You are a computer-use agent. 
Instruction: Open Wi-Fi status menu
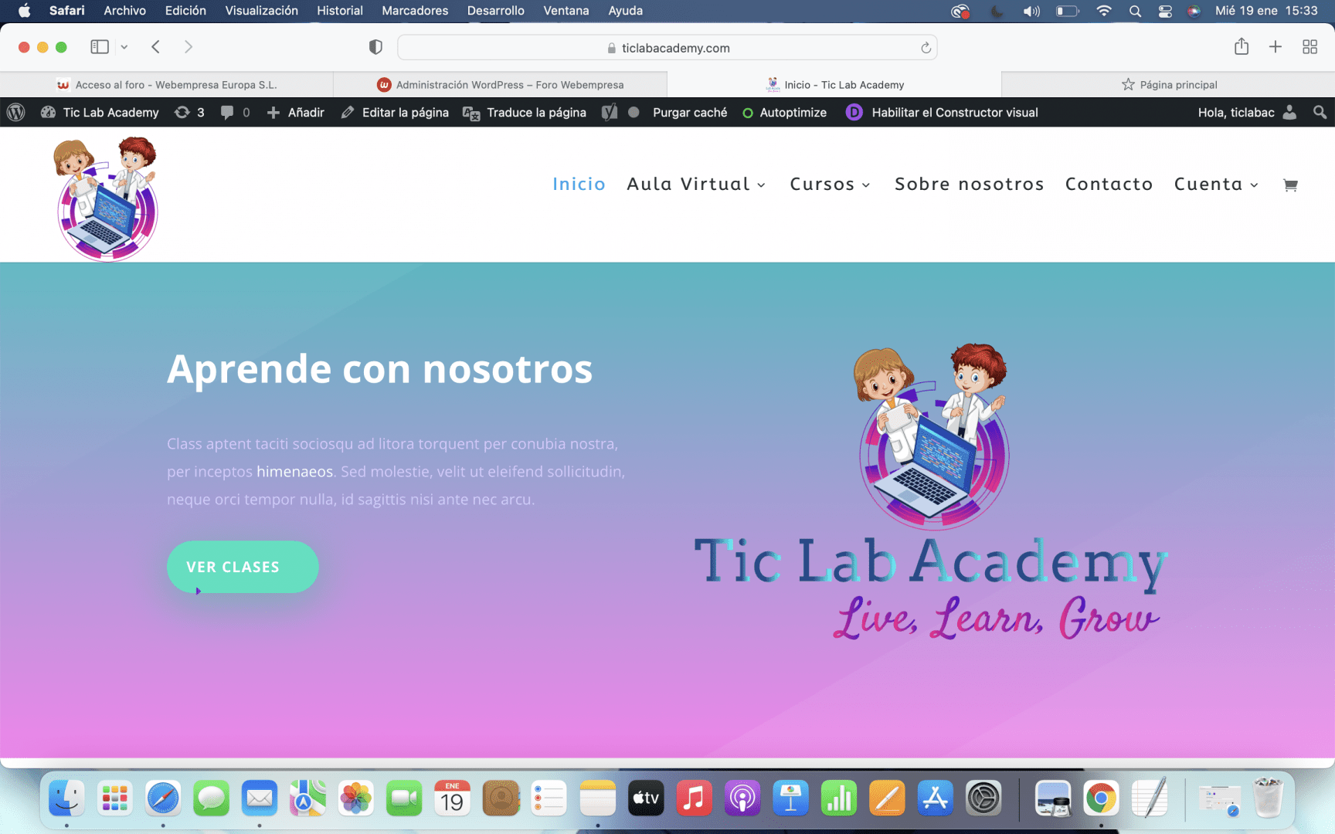click(x=1103, y=11)
